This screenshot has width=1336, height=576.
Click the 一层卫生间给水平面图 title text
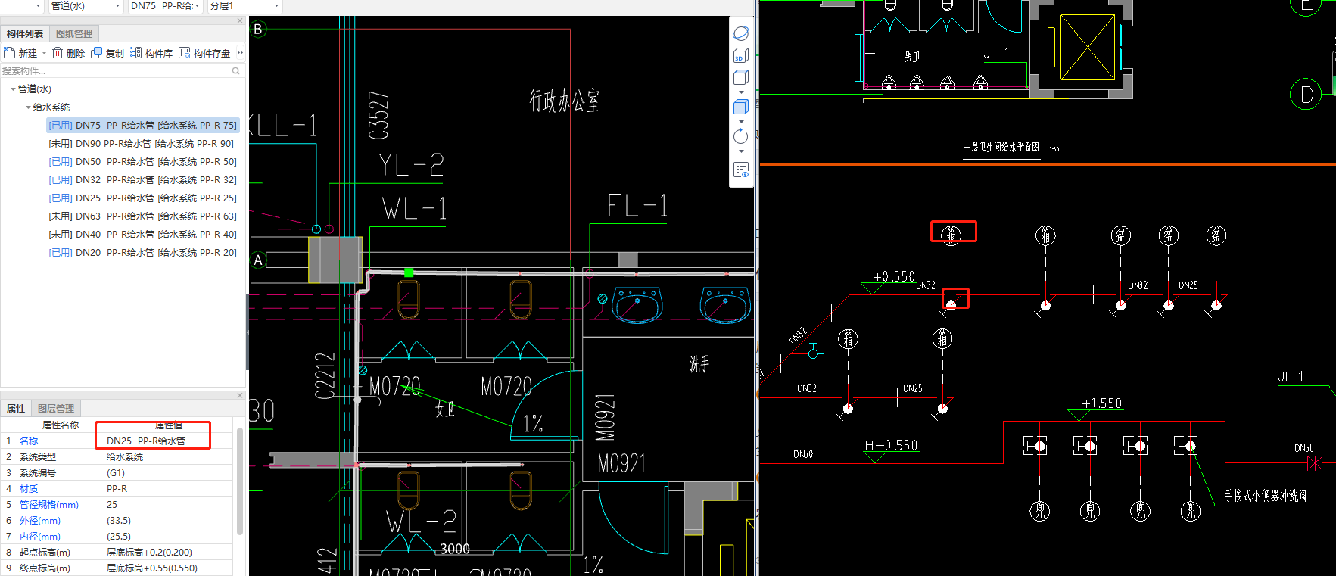tap(1001, 147)
